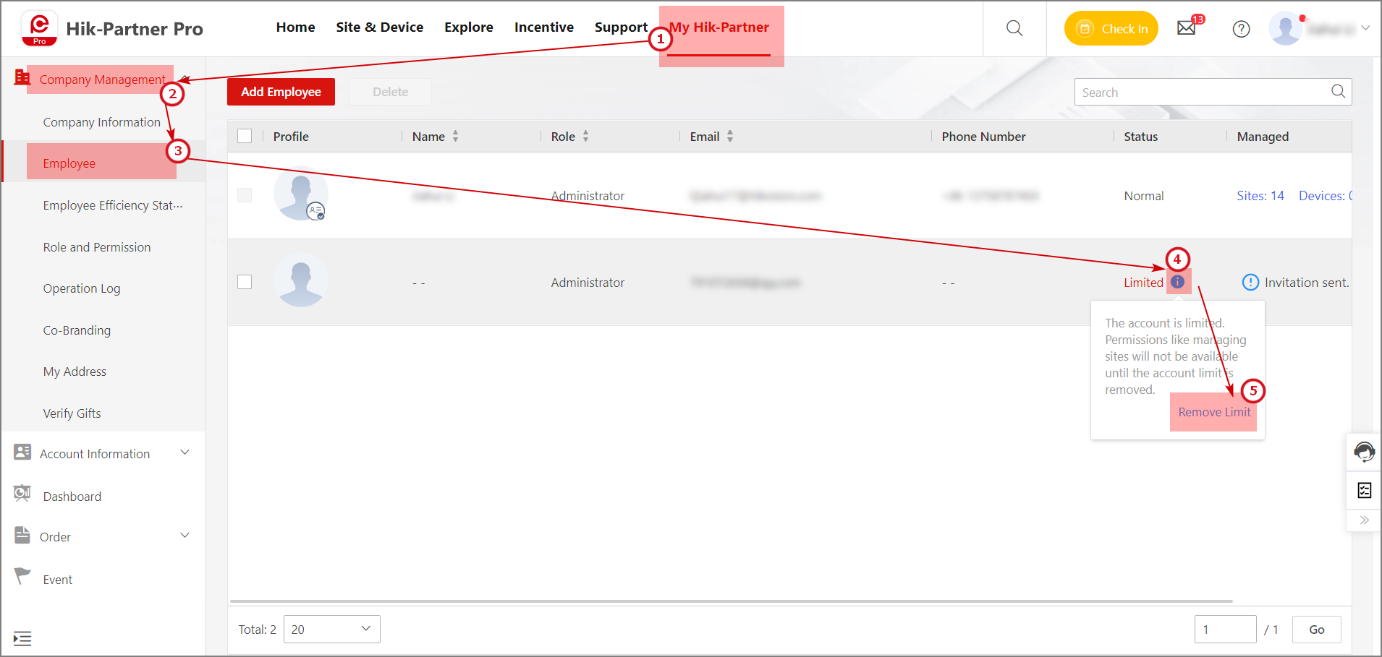Click the Invitation sent exclamation icon
The image size is (1382, 657).
pos(1250,282)
